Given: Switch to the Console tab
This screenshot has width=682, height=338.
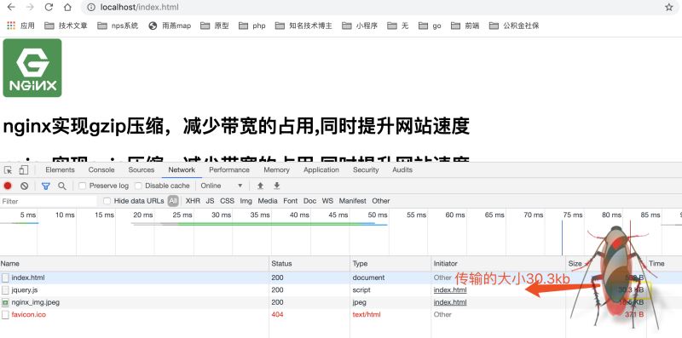Looking at the screenshot, I should click(101, 170).
